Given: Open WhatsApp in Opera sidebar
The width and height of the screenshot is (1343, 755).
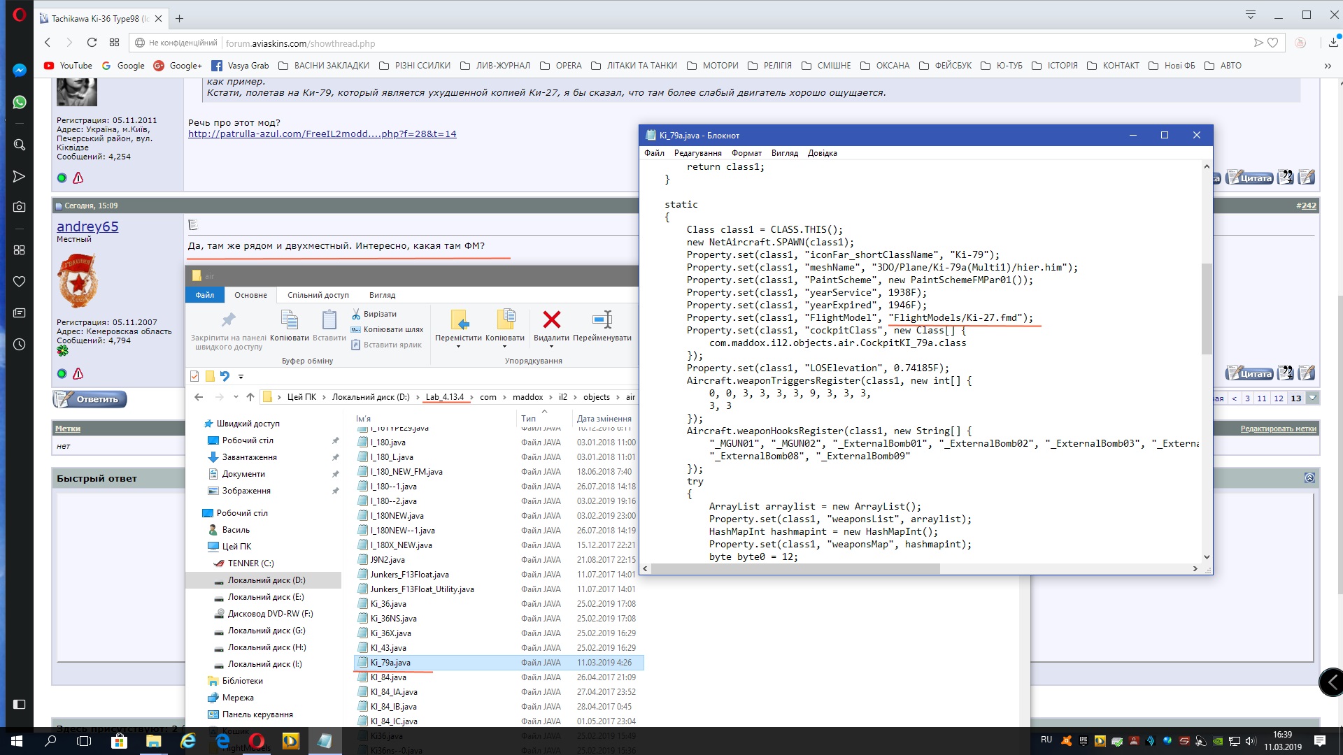Looking at the screenshot, I should pos(19,102).
